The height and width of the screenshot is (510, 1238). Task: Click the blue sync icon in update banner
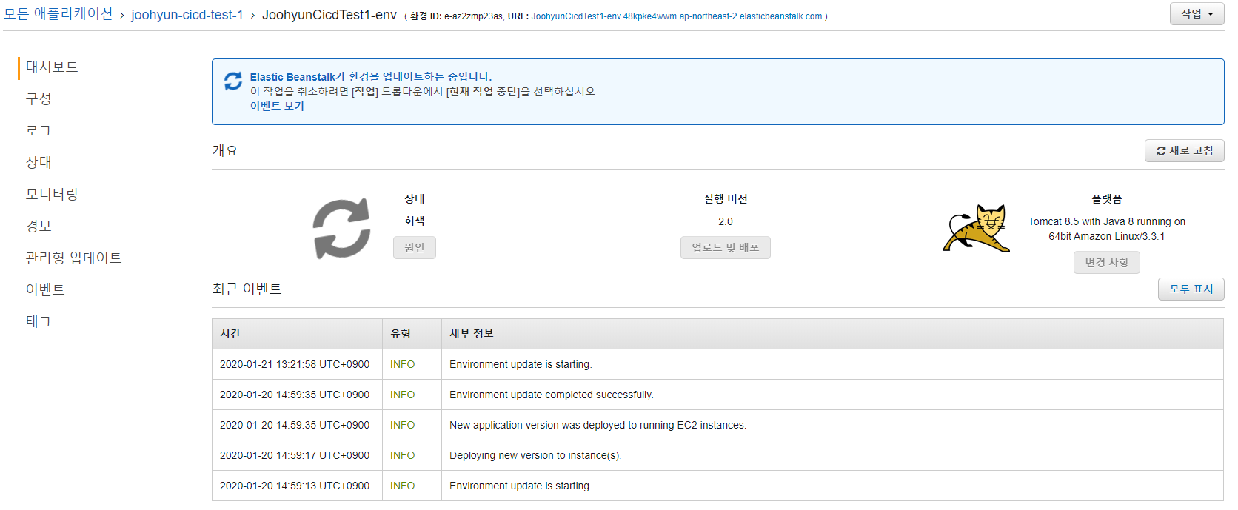point(233,81)
